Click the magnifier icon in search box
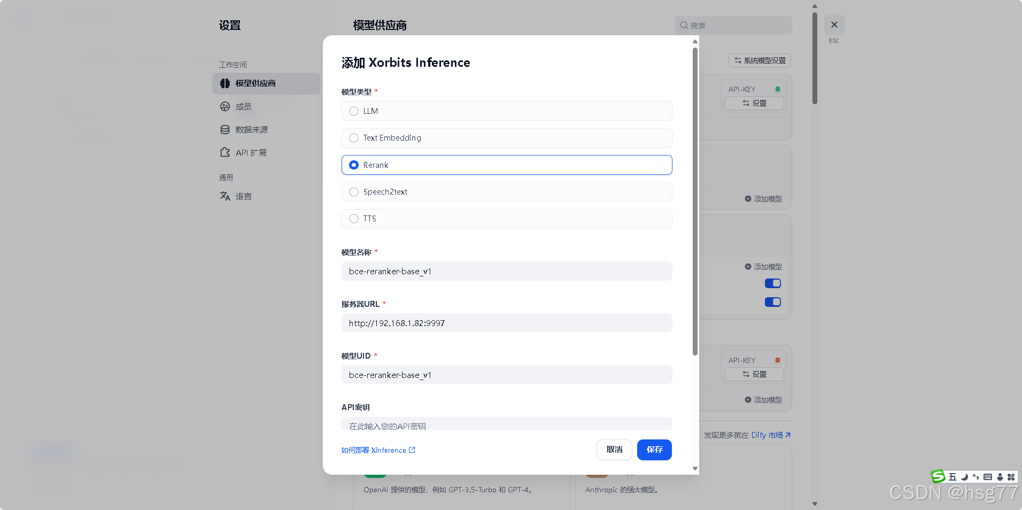This screenshot has width=1022, height=510. coord(684,25)
